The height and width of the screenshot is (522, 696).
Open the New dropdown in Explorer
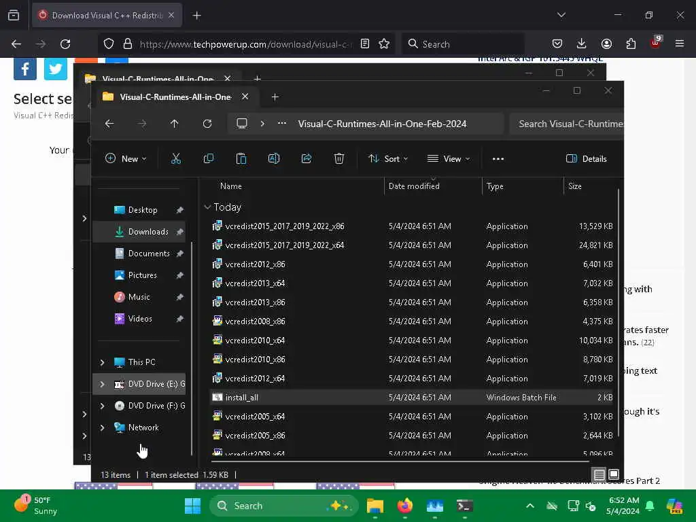point(126,158)
